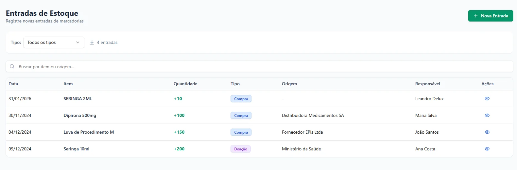
Task: Click the Ações column header
Action: 488,84
